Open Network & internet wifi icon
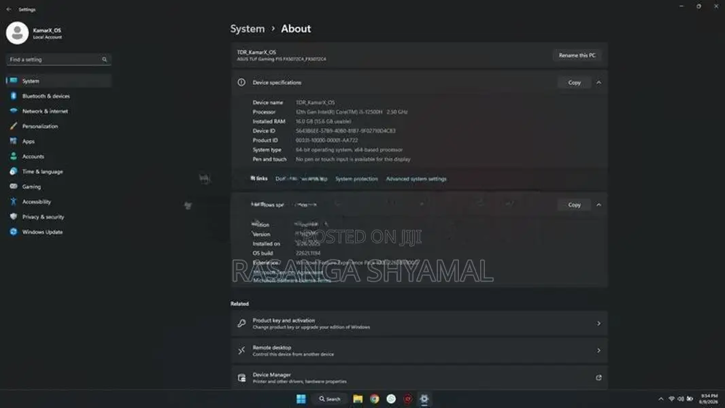The image size is (725, 408). (x=14, y=111)
